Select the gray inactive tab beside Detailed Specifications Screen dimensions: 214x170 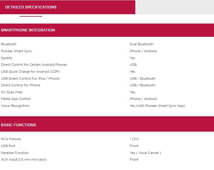point(174,7)
